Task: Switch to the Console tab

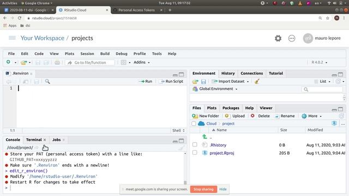Action: tap(13, 139)
